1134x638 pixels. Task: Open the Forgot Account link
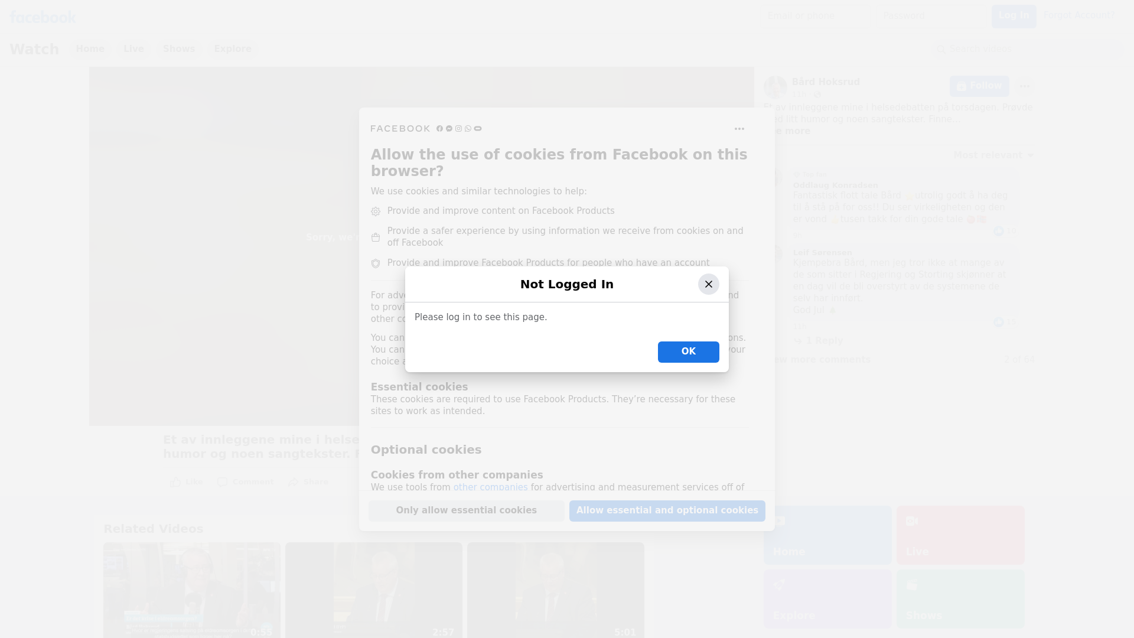click(1079, 15)
